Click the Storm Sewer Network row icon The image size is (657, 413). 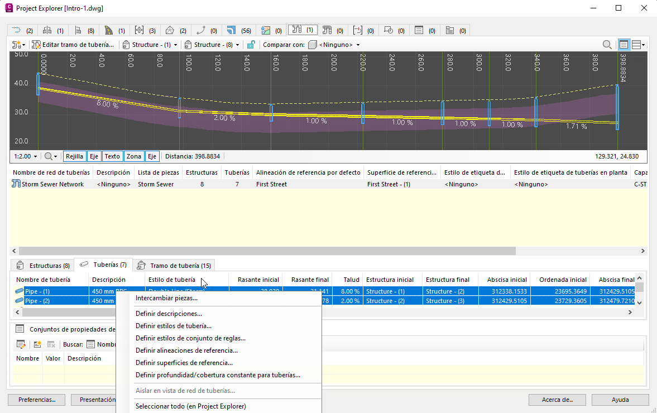pos(16,184)
